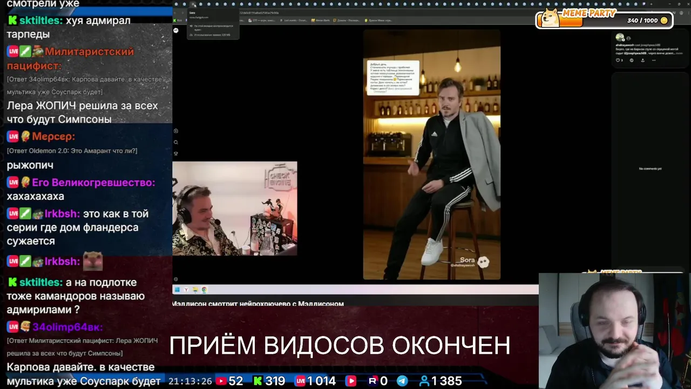Open the 'DTF — игры, кино' bookmark
The image size is (691, 389).
(x=262, y=21)
